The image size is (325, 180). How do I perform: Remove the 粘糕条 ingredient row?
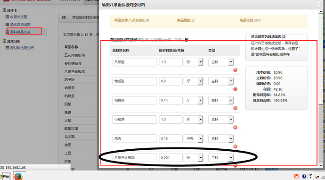[x=235, y=108]
